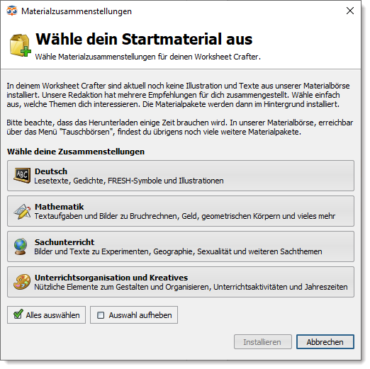Screen dimensions: 370x369
Task: Click the Nützliche Elemente zum Gestalten description
Action: click(x=191, y=287)
